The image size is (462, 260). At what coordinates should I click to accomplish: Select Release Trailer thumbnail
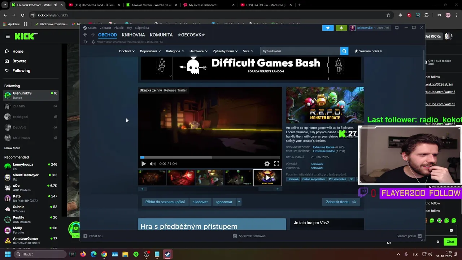267,178
